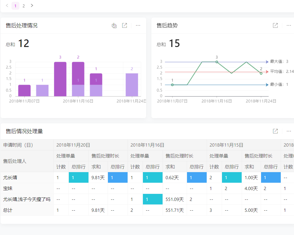Open the expand icon on the 售后趋势 card
The image size is (294, 235).
(275, 26)
